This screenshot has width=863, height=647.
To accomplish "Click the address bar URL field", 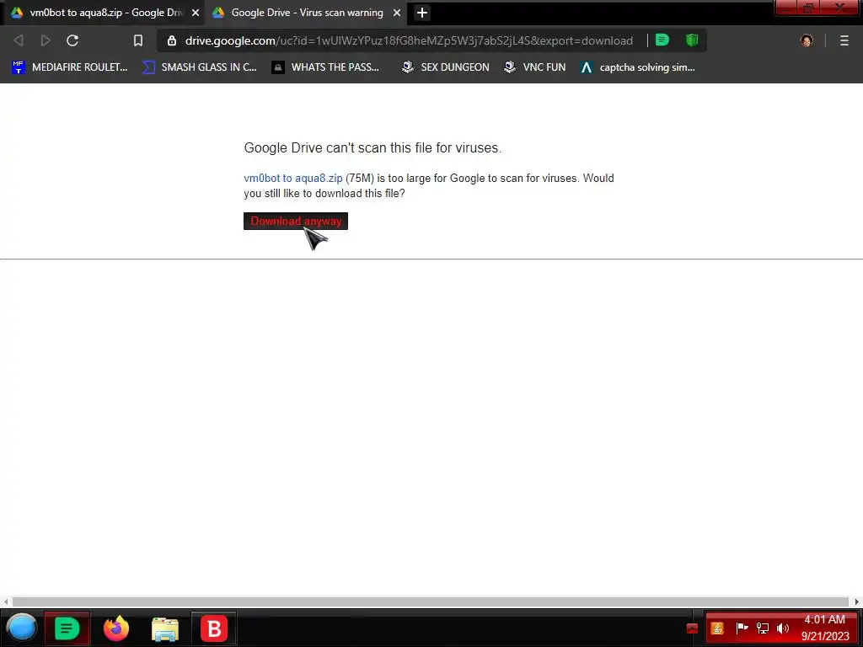I will point(409,40).
